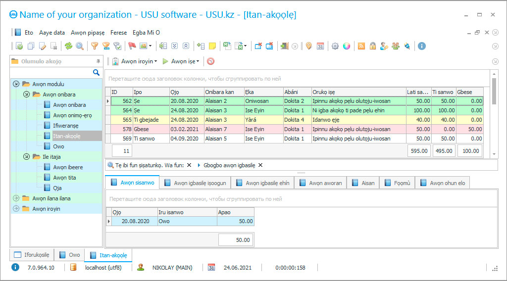Open the Awọn iroyin dropdown

(135, 61)
